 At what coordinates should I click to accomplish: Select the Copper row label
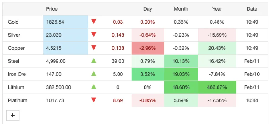tap(16, 48)
